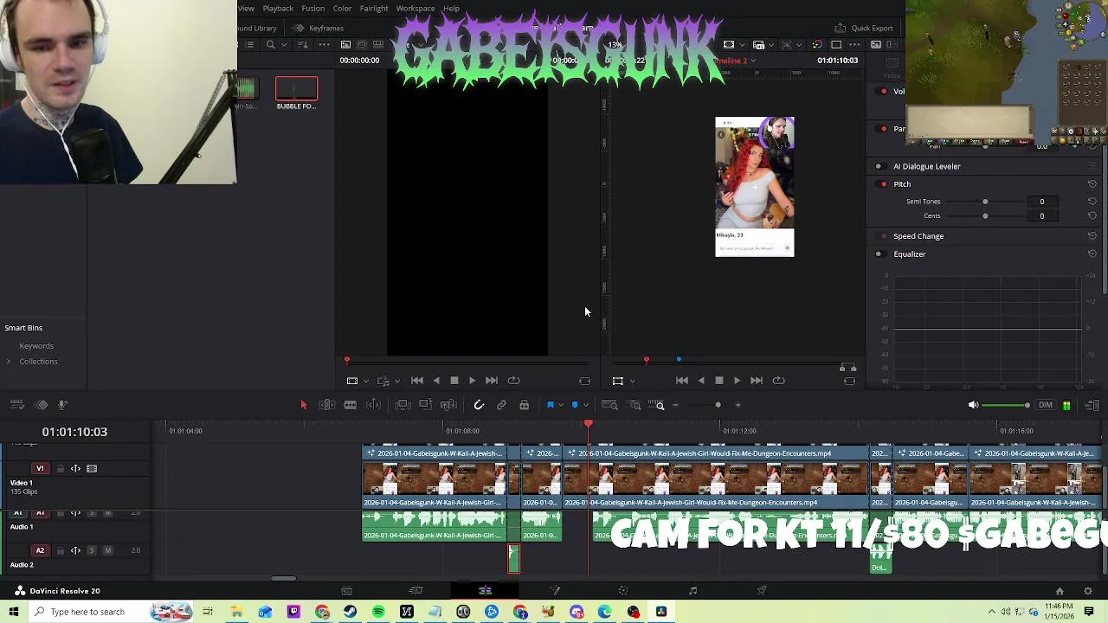Viewport: 1108px width, 623px height.
Task: Click the green audio meters icon
Action: (1066, 405)
